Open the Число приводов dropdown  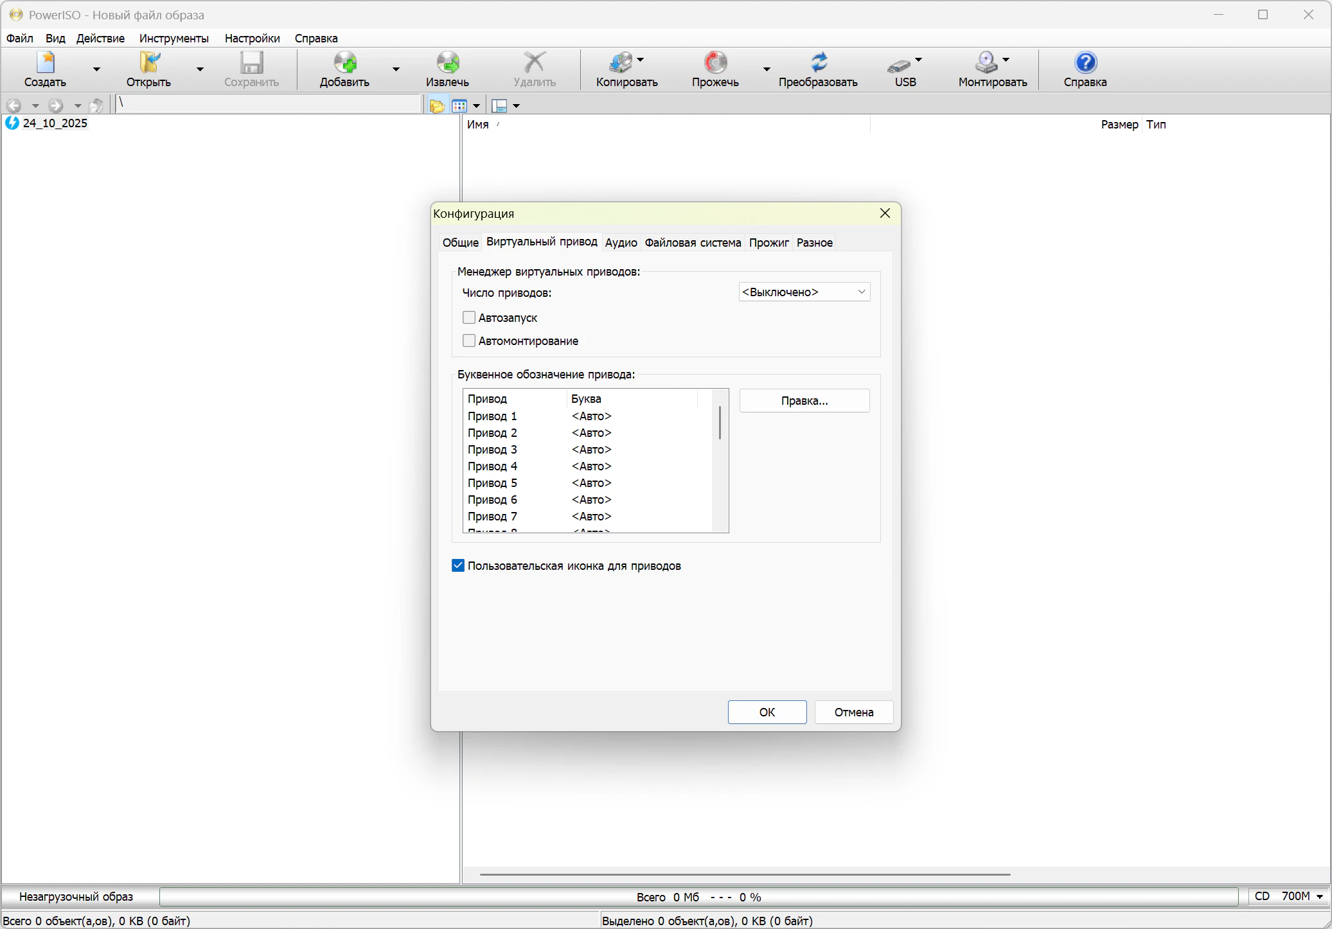[804, 292]
